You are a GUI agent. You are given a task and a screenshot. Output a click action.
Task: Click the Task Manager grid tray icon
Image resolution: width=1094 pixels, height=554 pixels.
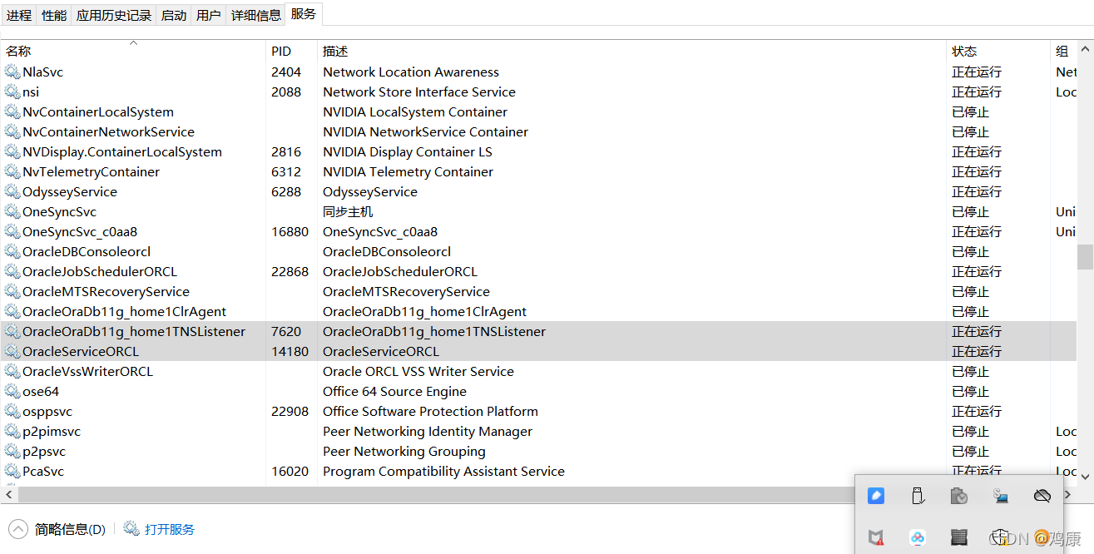(x=959, y=537)
